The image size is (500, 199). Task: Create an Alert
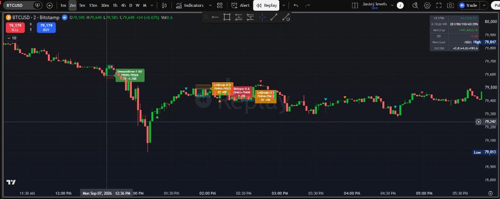[240, 5]
